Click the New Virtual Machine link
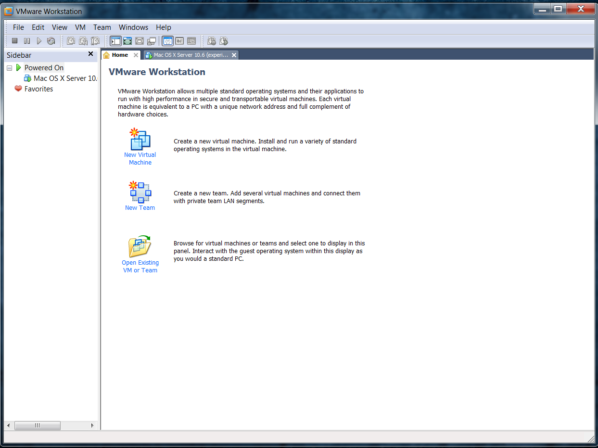This screenshot has width=598, height=448. [140, 159]
